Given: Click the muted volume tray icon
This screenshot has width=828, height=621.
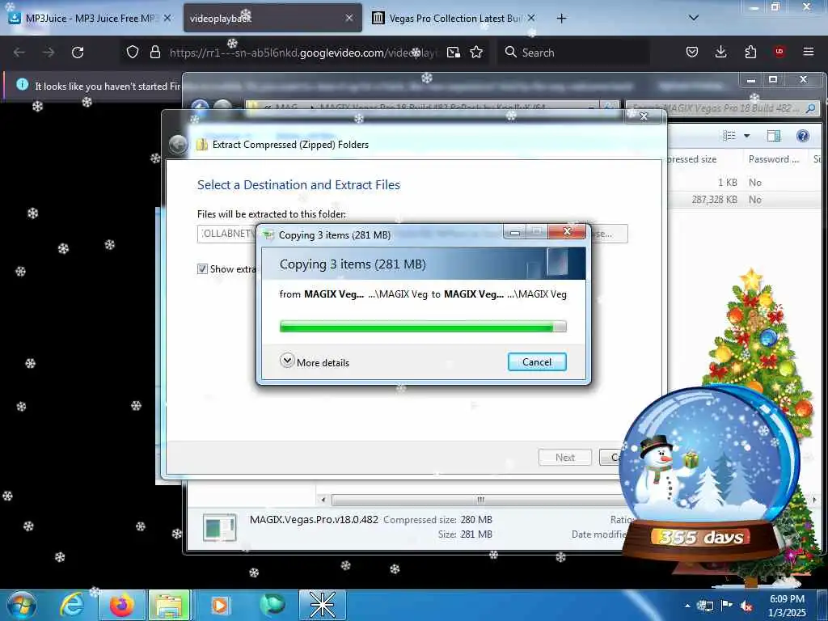Looking at the screenshot, I should pos(746,606).
